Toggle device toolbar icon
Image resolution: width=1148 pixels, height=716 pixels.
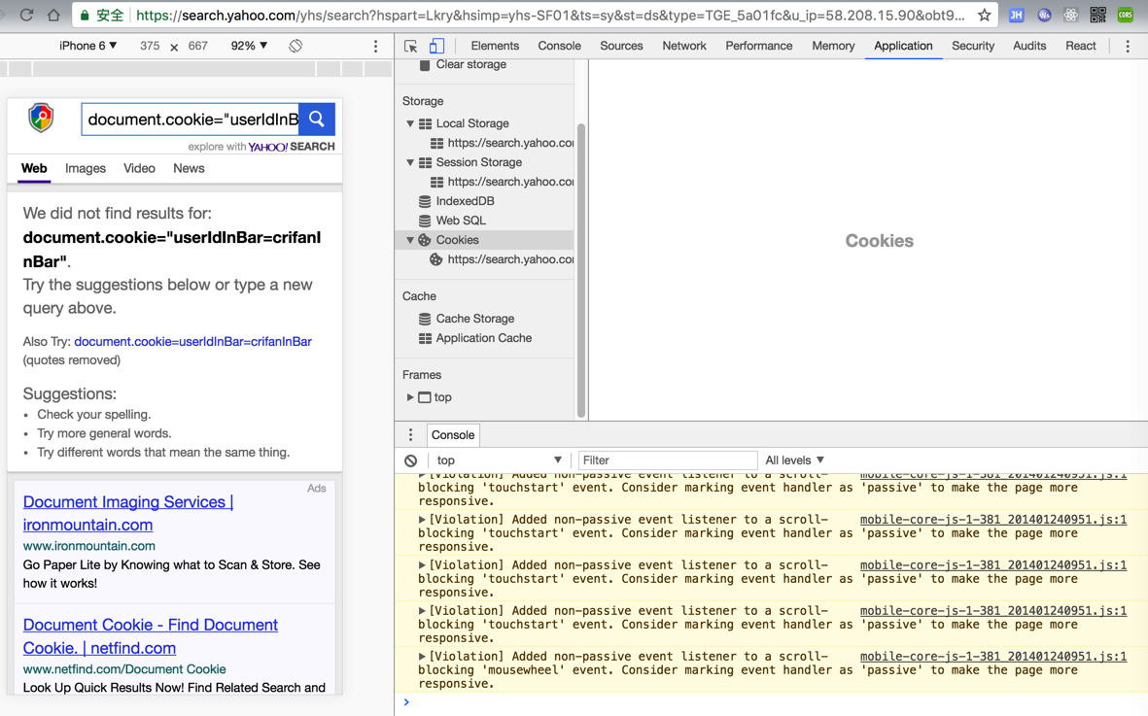(x=436, y=46)
